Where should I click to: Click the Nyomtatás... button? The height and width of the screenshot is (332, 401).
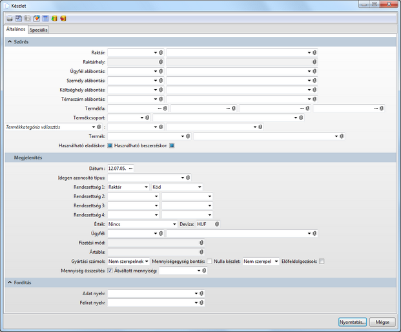pyautogui.click(x=353, y=322)
